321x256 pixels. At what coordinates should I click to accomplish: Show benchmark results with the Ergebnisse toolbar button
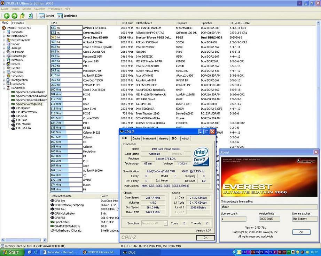(67, 16)
